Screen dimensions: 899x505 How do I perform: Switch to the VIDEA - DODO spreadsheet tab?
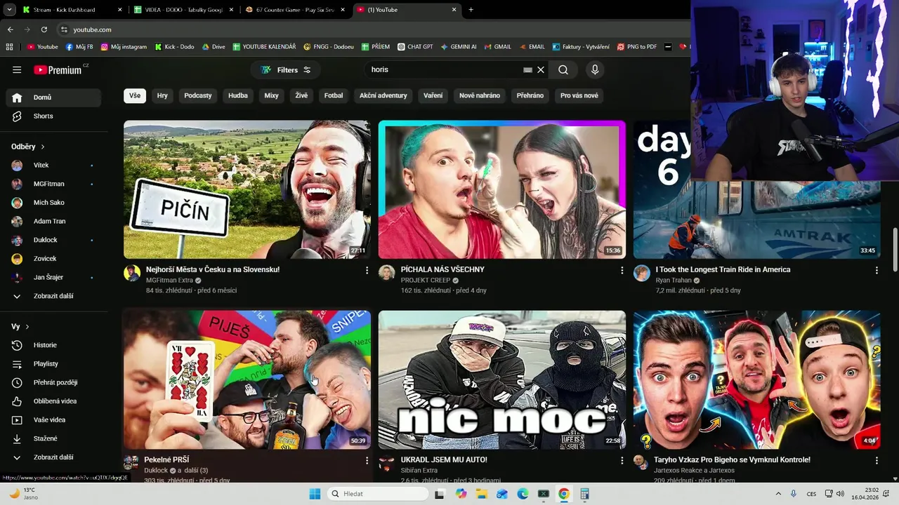[x=184, y=10]
